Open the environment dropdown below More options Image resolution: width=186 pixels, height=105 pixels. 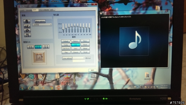tap(42, 25)
